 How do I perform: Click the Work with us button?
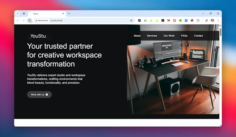click(x=40, y=95)
